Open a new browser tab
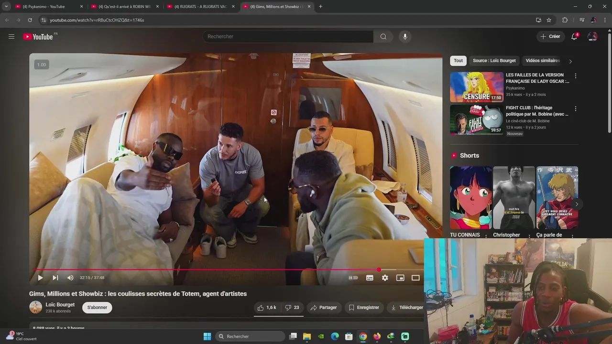This screenshot has height=344, width=612. 320,7
